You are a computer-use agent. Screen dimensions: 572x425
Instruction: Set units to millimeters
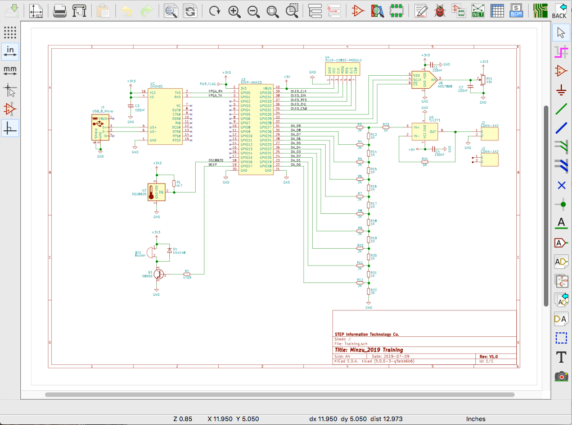[x=10, y=71]
